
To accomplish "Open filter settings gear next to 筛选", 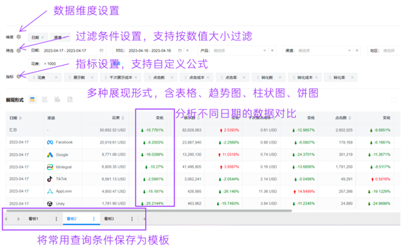I will [19, 50].
